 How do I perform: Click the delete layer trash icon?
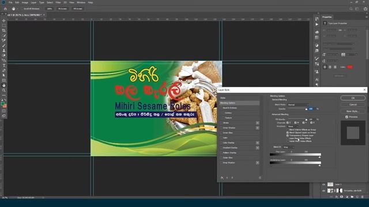[363, 197]
